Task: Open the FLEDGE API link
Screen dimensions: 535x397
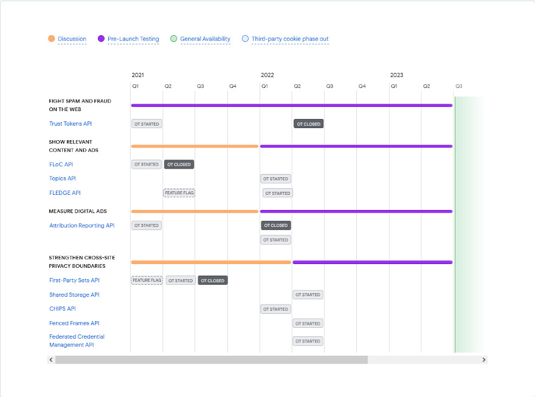Action: 65,192
